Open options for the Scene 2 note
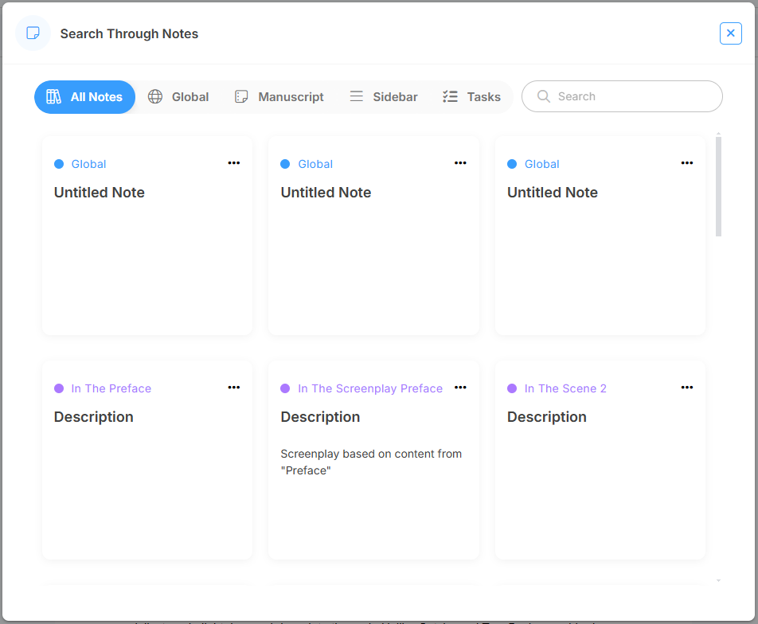This screenshot has height=624, width=758. coord(687,388)
